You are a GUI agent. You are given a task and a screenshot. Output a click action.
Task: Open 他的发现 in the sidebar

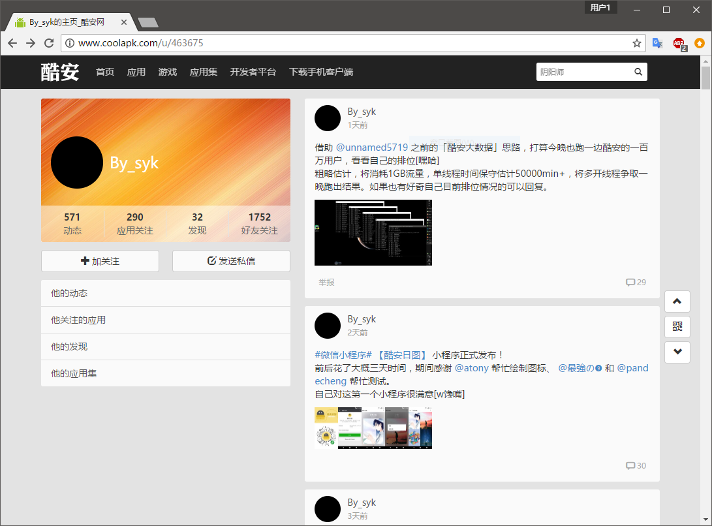pos(166,347)
